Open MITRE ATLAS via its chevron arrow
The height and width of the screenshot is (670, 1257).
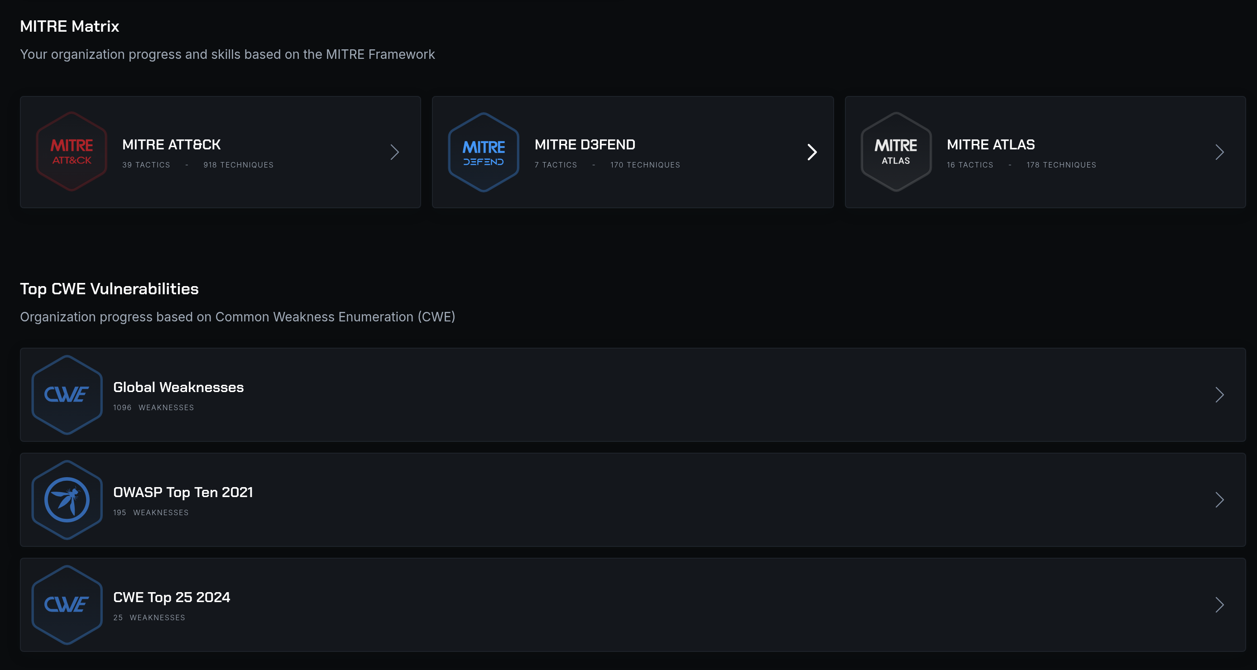tap(1219, 152)
